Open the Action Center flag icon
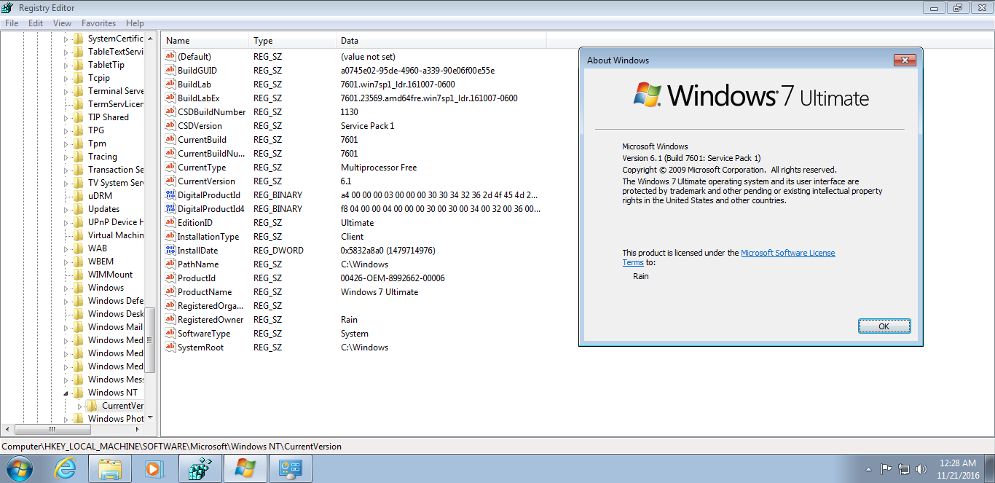 (x=886, y=469)
